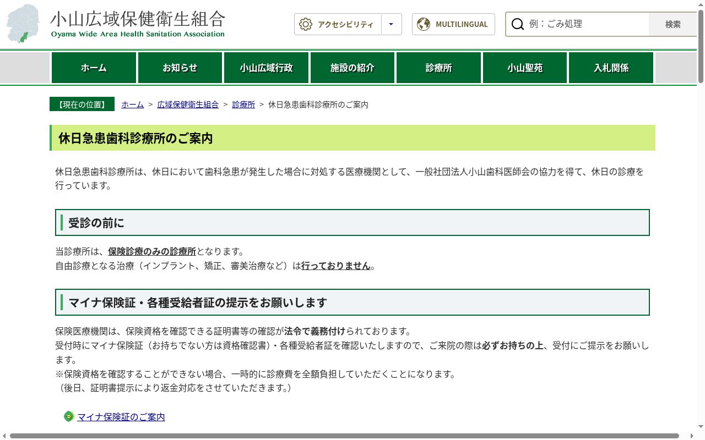Open the マイナ保険証のご案内 link
This screenshot has height=440, width=705.
(x=121, y=417)
